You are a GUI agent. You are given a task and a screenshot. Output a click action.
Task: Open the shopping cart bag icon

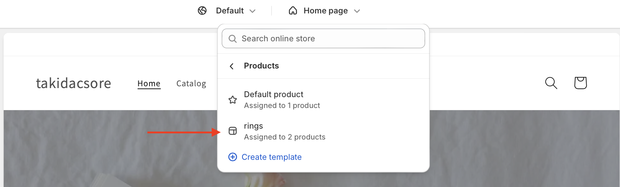click(580, 83)
